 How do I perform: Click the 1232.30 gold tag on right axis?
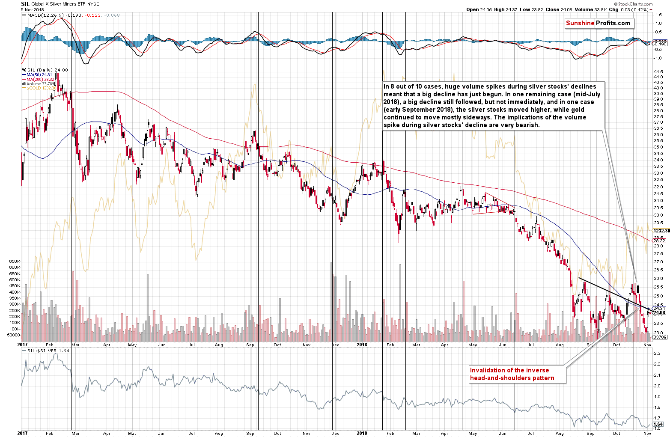(x=661, y=231)
